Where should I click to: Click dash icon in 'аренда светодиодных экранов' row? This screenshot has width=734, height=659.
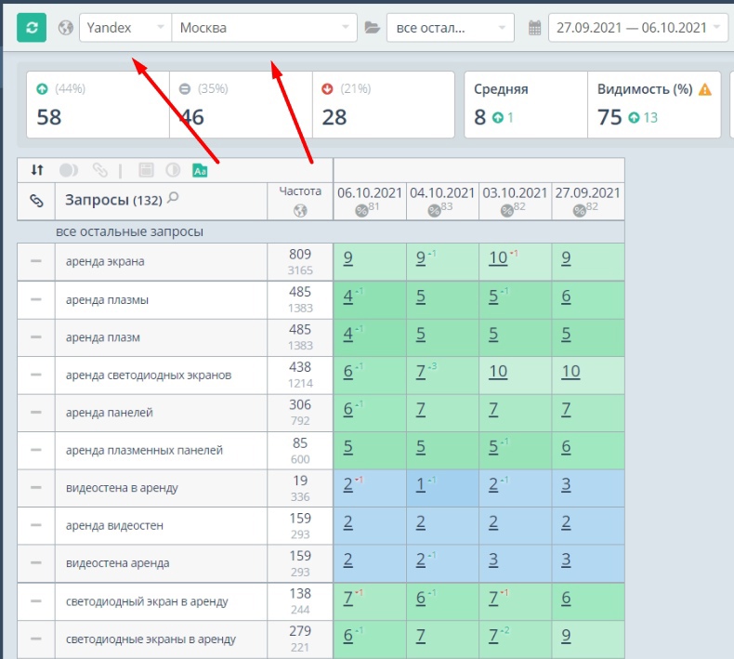(36, 375)
